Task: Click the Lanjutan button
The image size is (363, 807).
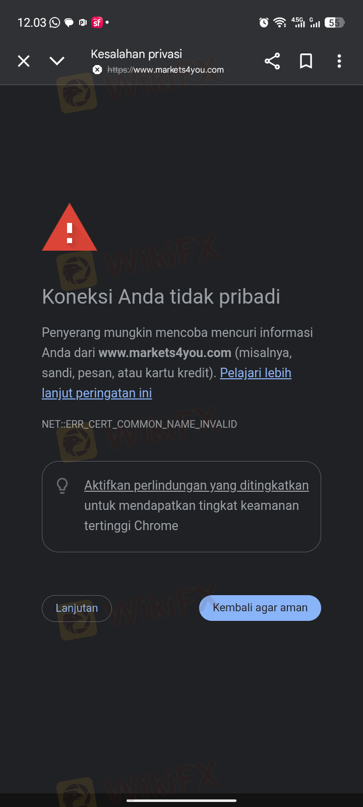Action: point(77,608)
